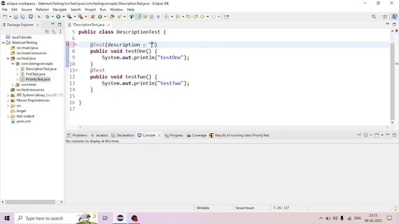The width and height of the screenshot is (399, 224).
Task: Click the Save toolbar icon
Action: point(16,17)
